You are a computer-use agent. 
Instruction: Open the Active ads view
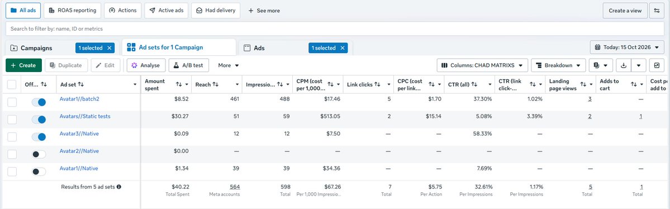tap(166, 11)
